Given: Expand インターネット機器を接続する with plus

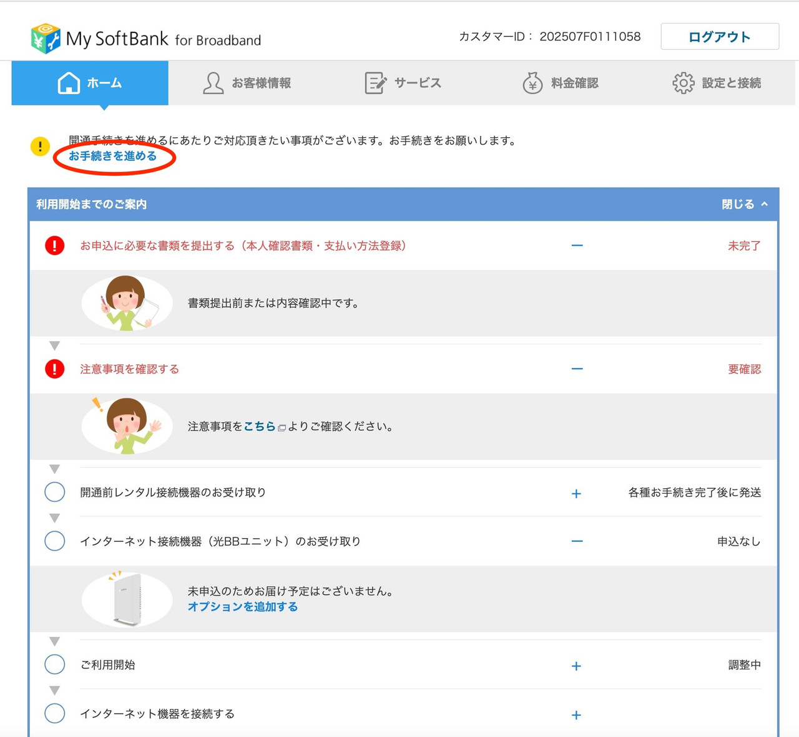Looking at the screenshot, I should 576,715.
